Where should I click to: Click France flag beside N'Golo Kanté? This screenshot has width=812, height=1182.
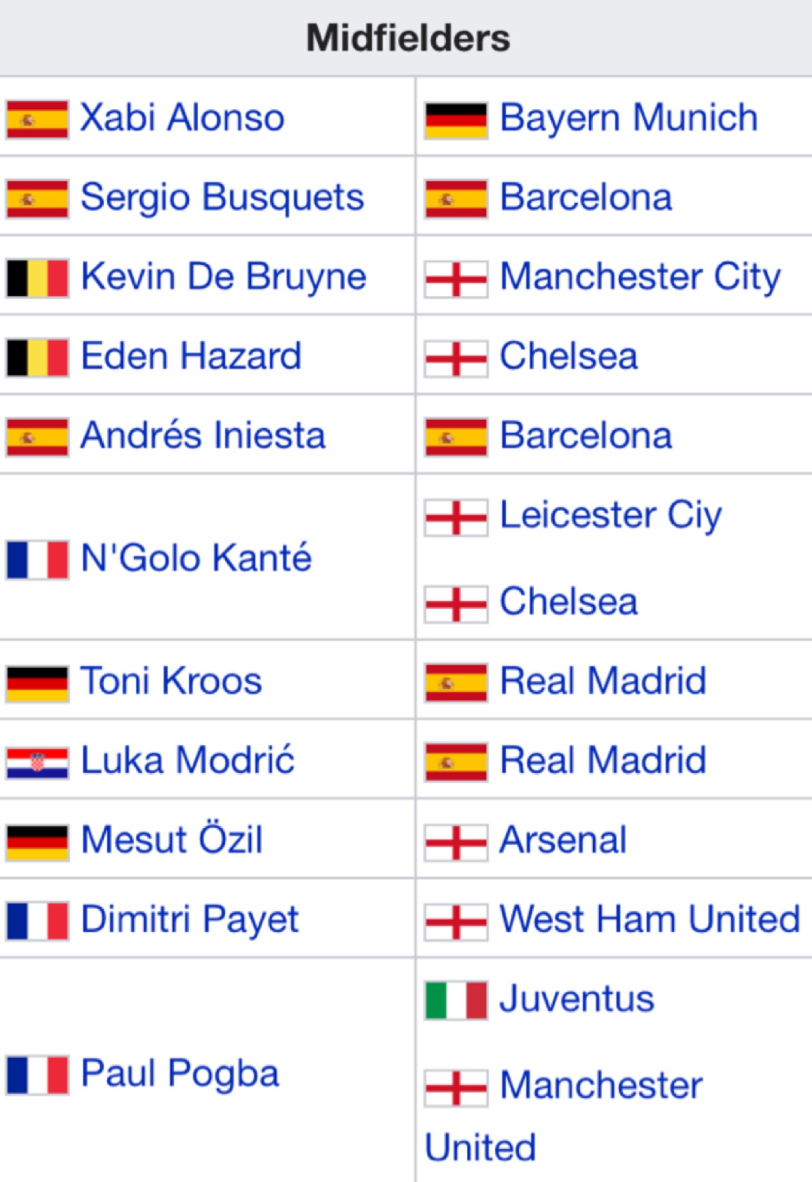click(x=37, y=559)
